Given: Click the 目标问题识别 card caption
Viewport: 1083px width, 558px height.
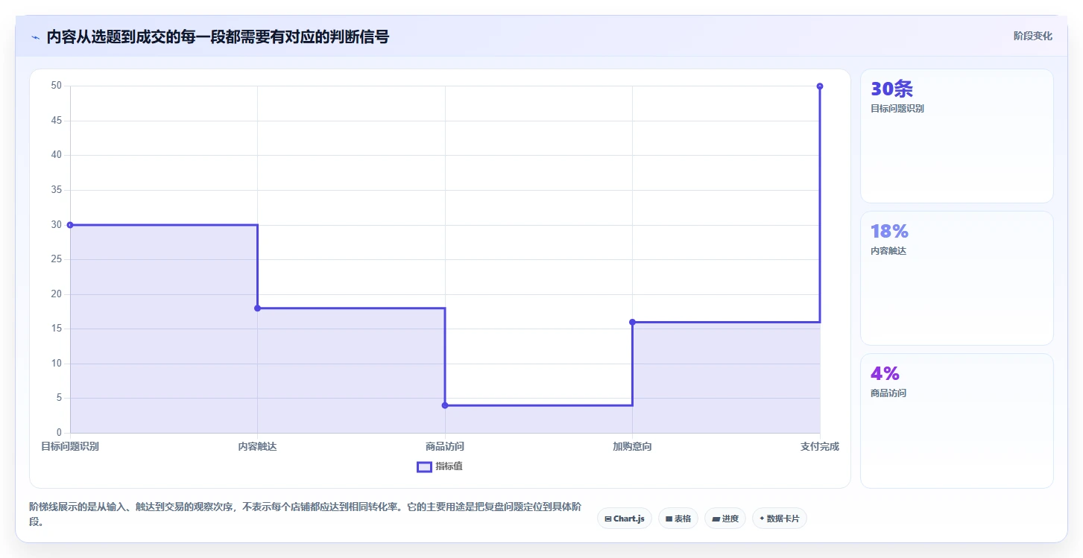Looking at the screenshot, I should click(x=897, y=109).
